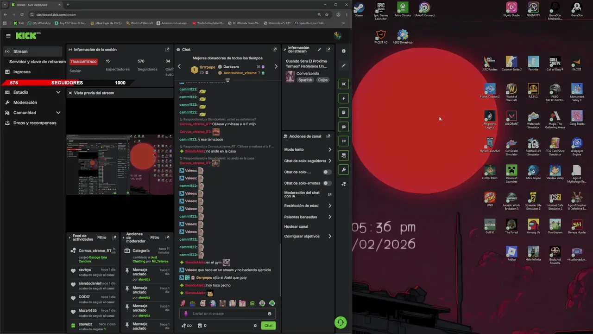The width and height of the screenshot is (593, 334).
Task: Open chat settings gear icon
Action: [x=255, y=326]
